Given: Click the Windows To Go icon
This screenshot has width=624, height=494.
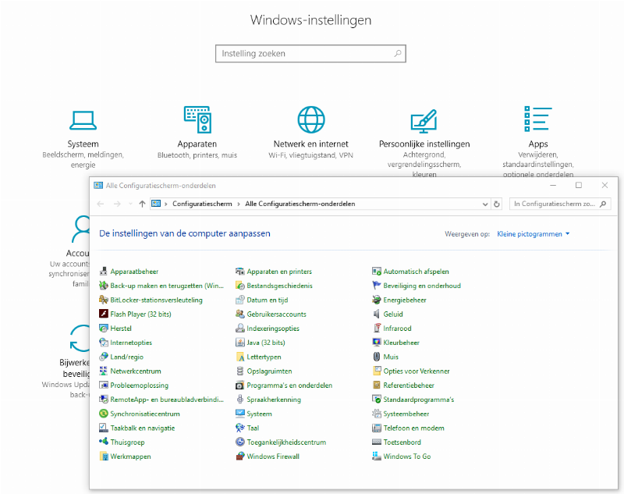Looking at the screenshot, I should (x=377, y=457).
